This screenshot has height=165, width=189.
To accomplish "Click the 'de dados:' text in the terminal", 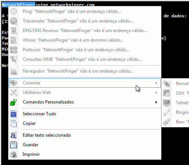I will (x=175, y=16).
